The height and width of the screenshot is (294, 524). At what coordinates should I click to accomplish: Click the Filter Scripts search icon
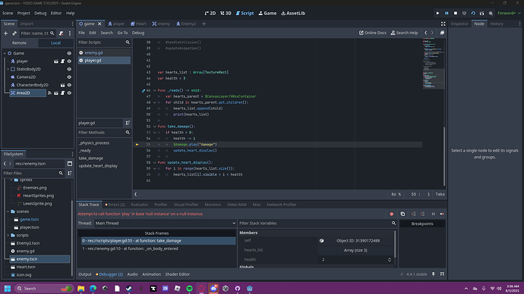[x=128, y=42]
